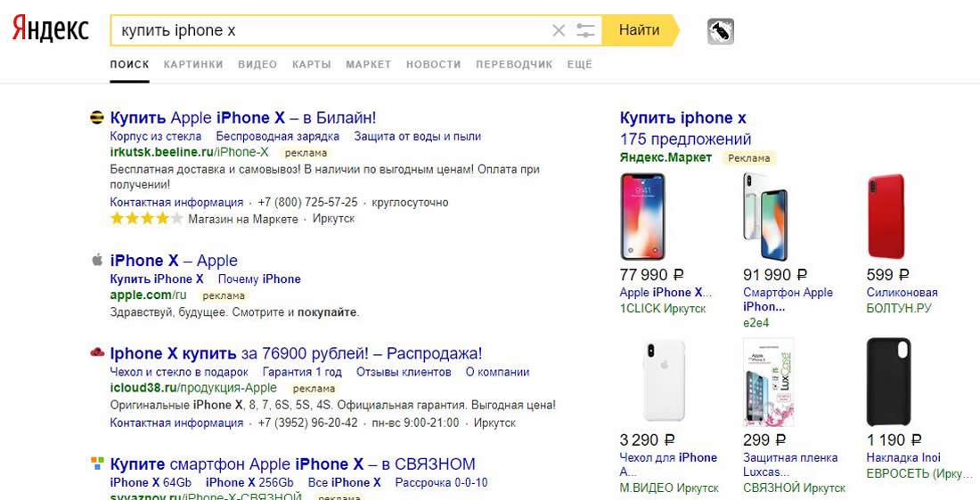Click the Luxcase screen protector thumbnail
980x500 pixels.
[767, 382]
